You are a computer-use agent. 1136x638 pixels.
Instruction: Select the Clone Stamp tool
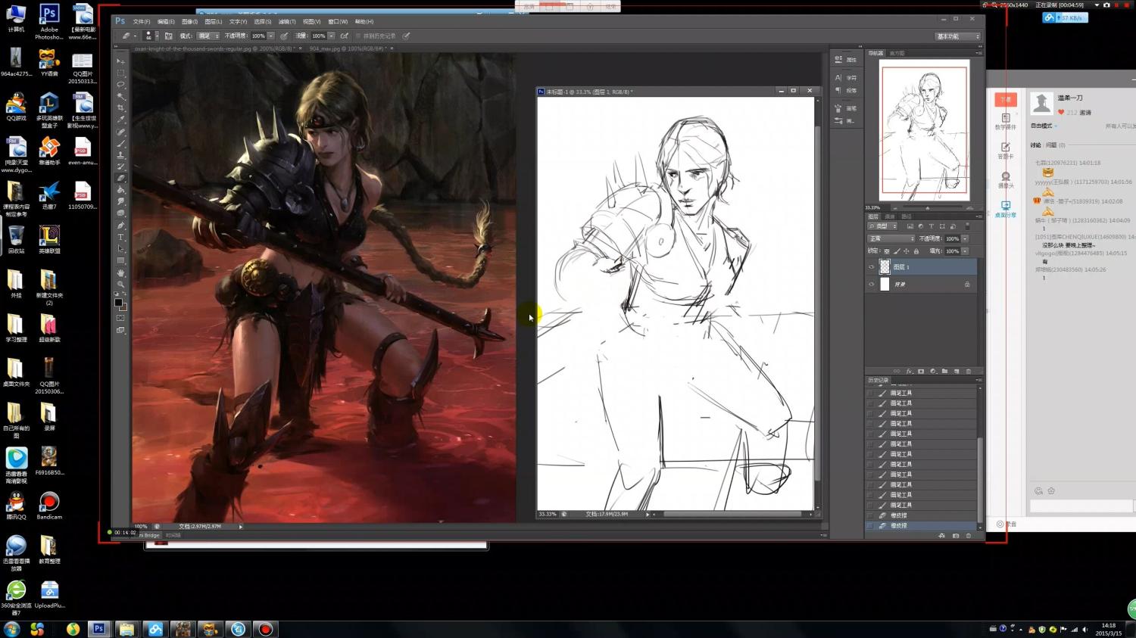[x=121, y=154]
